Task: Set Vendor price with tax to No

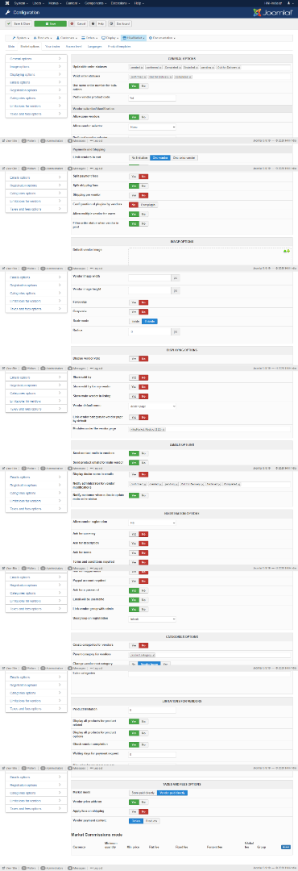Action: [143, 802]
